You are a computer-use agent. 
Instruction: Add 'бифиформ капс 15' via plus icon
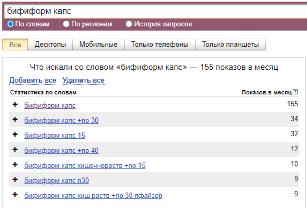[x=15, y=135]
